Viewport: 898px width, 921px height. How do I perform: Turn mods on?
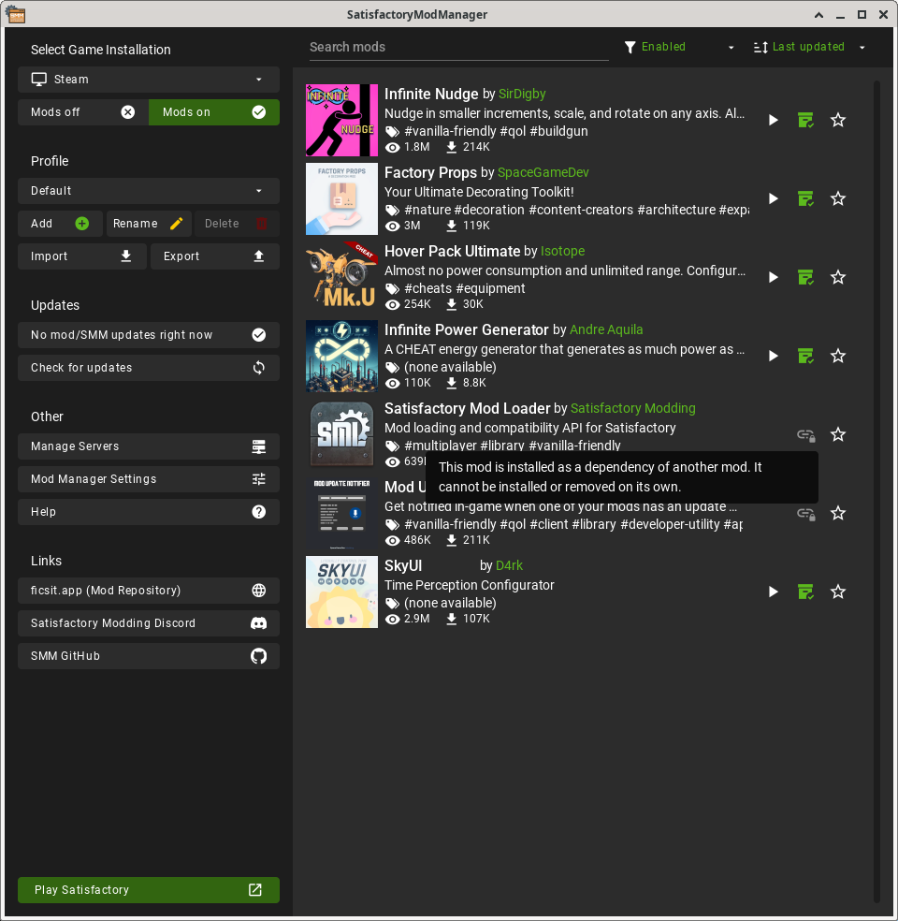214,112
